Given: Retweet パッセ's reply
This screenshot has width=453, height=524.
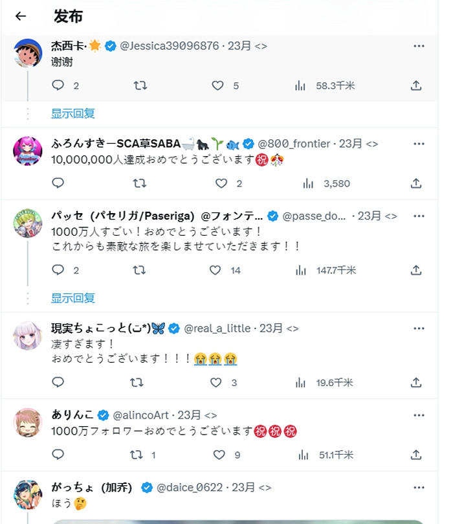Looking at the screenshot, I should 140,270.
